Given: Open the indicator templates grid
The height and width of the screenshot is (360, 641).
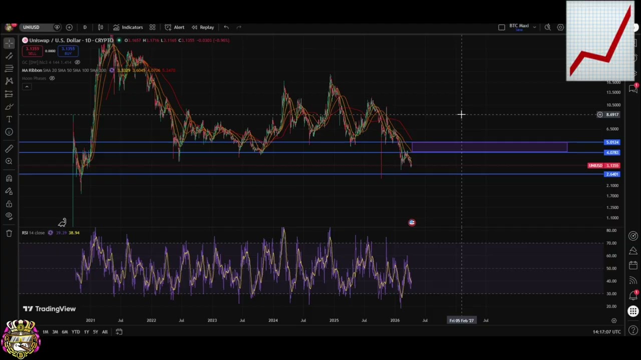Looking at the screenshot, I should tap(152, 27).
